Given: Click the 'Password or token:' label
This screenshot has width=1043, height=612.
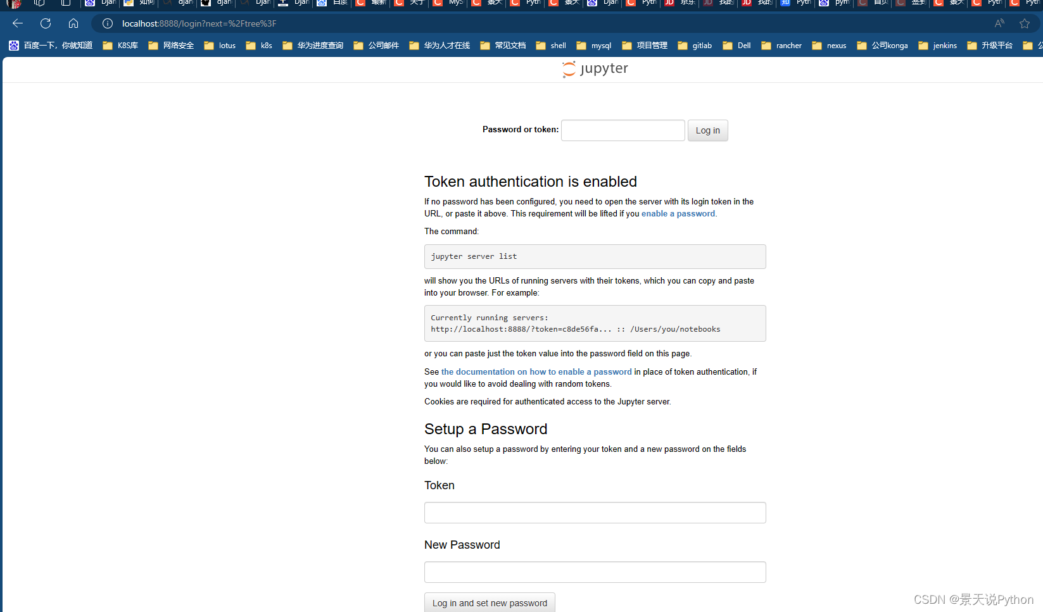Looking at the screenshot, I should click(x=521, y=129).
